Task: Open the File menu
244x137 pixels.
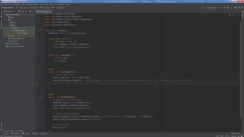Action: [2, 4]
